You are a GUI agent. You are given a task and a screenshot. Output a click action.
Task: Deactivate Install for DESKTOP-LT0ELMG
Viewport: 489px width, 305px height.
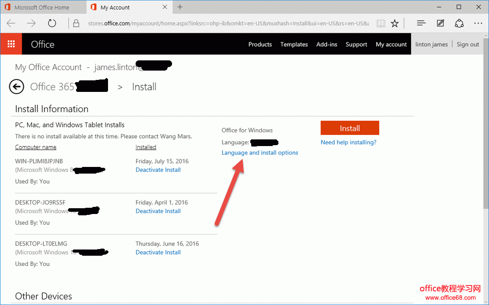pos(158,252)
